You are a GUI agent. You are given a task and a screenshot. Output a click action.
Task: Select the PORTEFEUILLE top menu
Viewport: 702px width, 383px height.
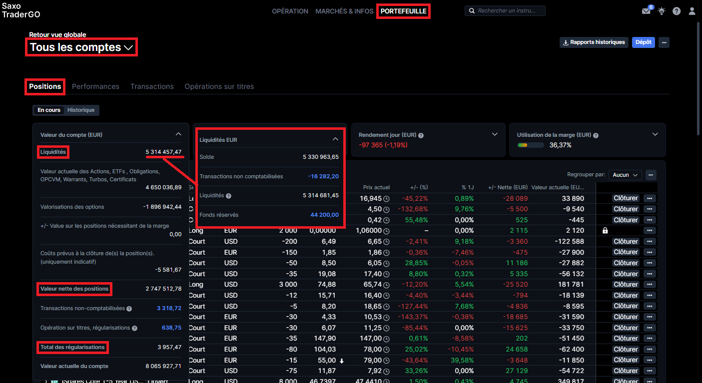(404, 11)
